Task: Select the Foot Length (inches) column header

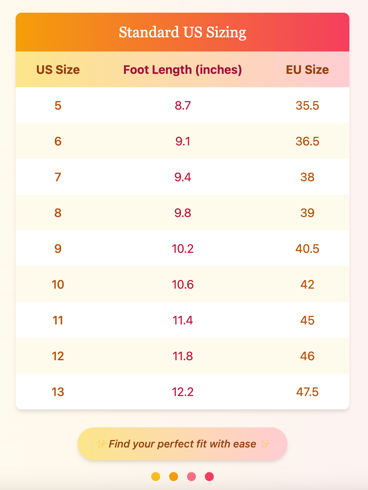Action: 183,70
